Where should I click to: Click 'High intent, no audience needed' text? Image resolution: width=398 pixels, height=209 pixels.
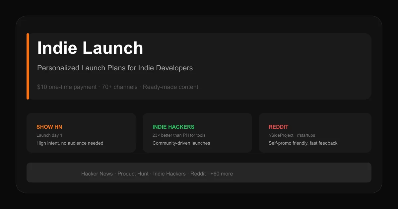(70, 143)
